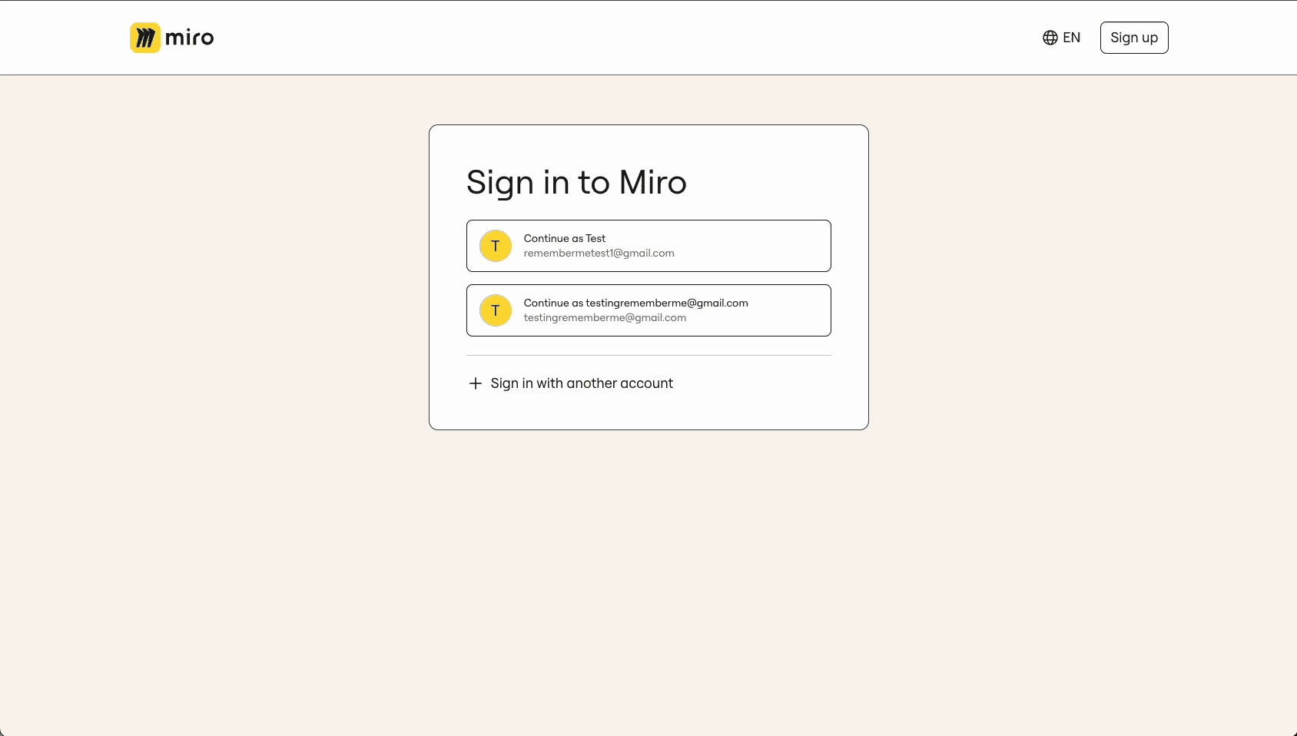The image size is (1297, 736).
Task: Select Sign in with another account
Action: (582, 383)
